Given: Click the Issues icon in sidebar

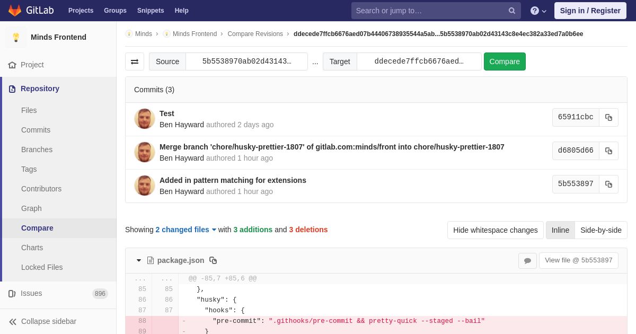Looking at the screenshot, I should pyautogui.click(x=12, y=294).
